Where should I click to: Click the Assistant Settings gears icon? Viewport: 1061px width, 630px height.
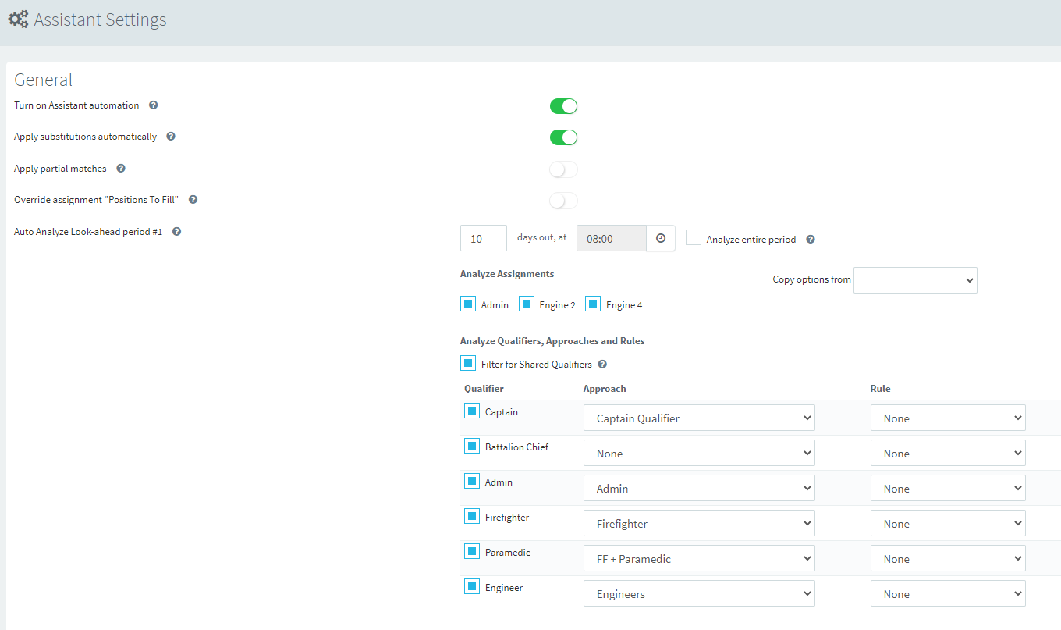(x=18, y=19)
